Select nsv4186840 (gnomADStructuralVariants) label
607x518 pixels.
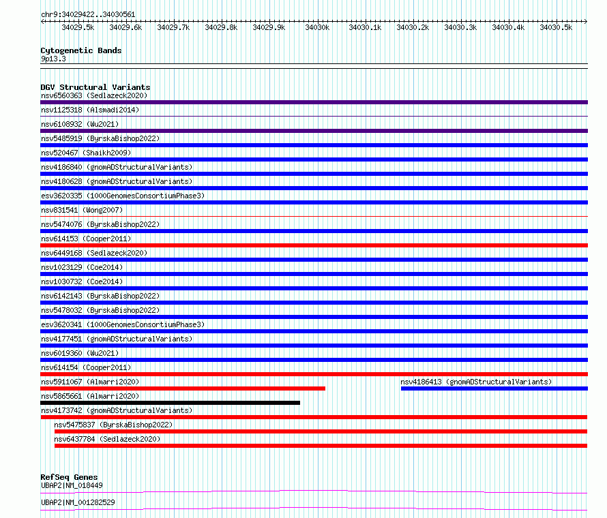(x=117, y=167)
